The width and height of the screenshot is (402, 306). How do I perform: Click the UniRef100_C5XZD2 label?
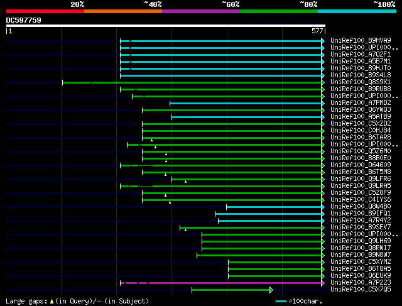pyautogui.click(x=361, y=124)
